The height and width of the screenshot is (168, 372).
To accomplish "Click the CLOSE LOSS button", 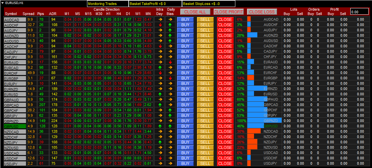I will click(262, 12).
